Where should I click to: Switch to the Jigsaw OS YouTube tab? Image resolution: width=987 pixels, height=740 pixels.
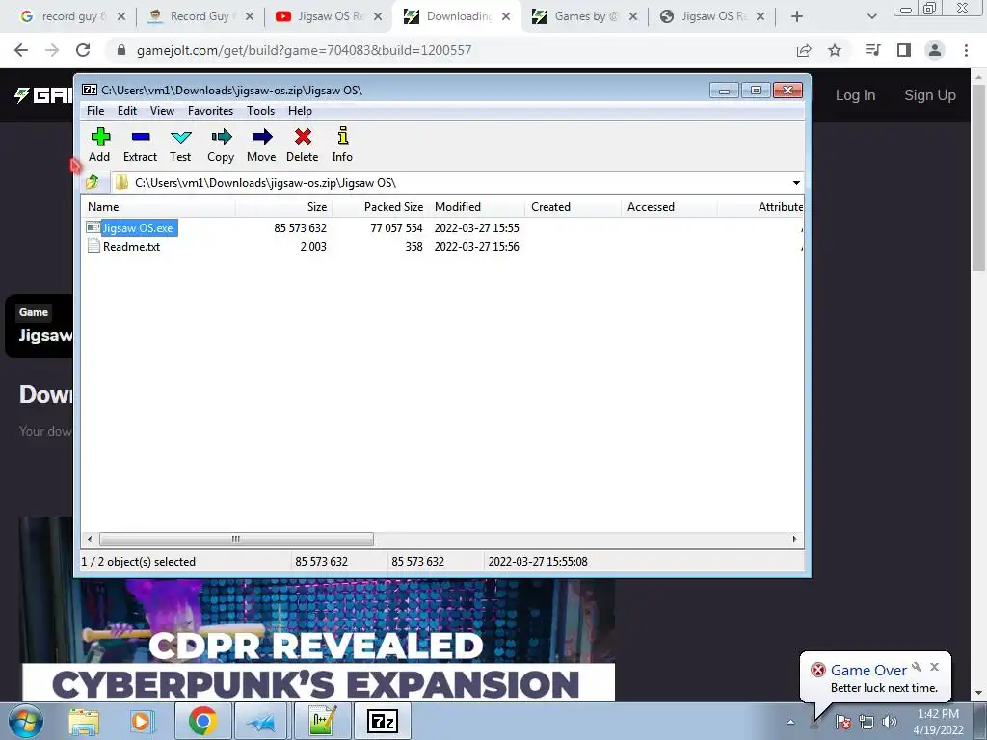pos(328,16)
